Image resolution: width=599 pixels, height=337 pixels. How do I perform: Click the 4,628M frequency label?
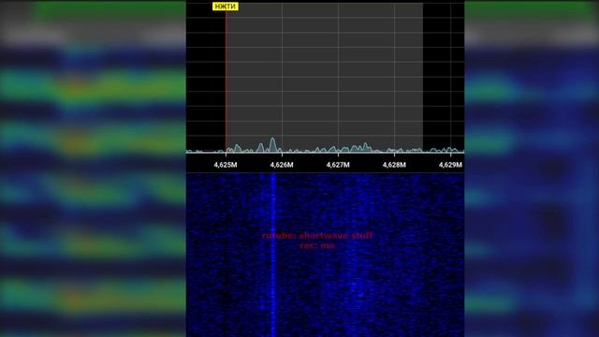(394, 165)
